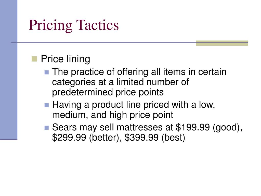Click the word 'Tactics' in the title
The height and width of the screenshot is (196, 261).
tap(98, 25)
